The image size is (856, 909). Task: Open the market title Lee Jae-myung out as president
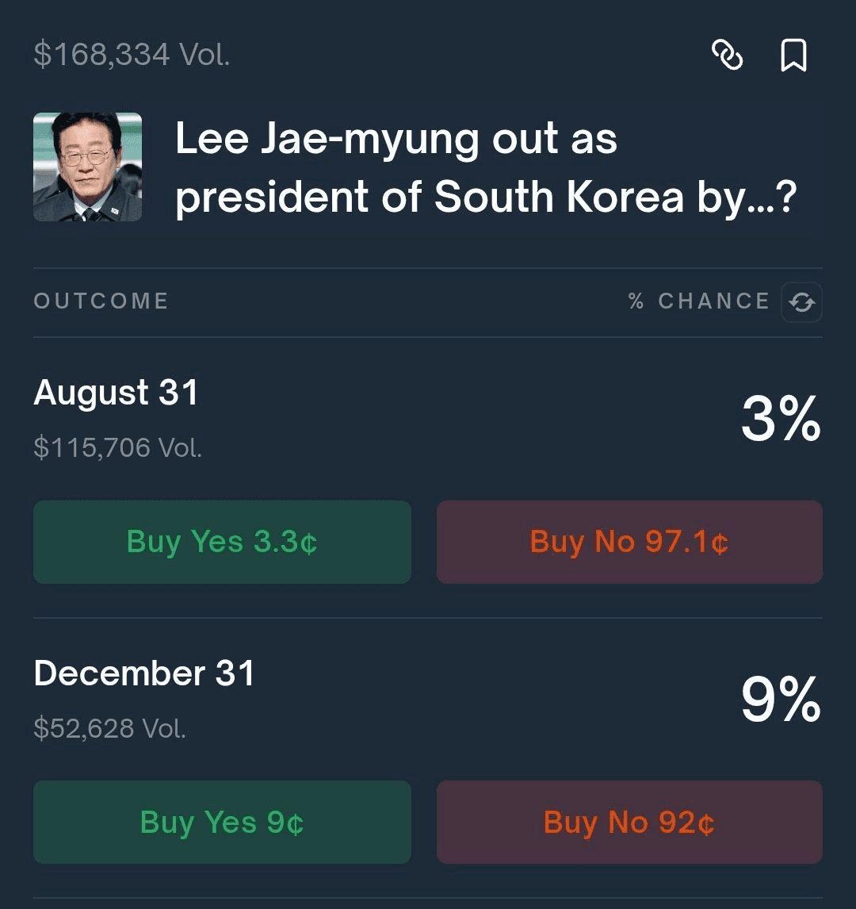pyautogui.click(x=486, y=167)
